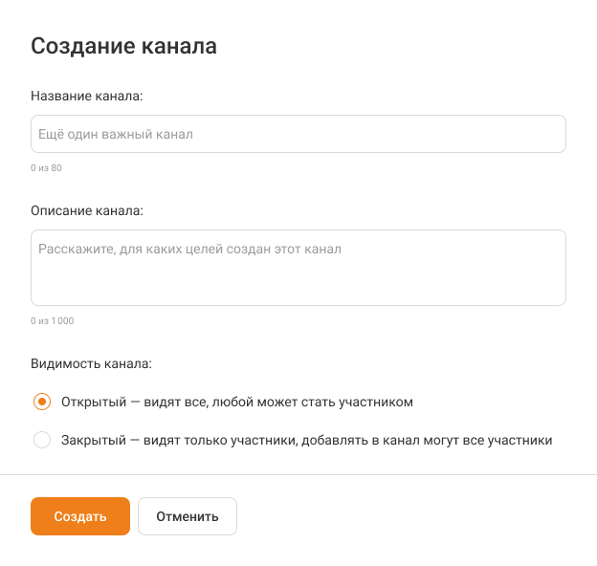Click the empty lower area of description box

[298, 287]
